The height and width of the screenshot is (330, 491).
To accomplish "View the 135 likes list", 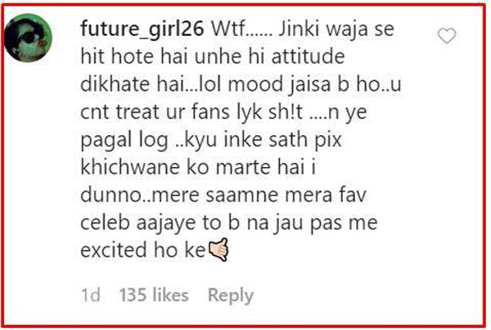I will pos(154,295).
